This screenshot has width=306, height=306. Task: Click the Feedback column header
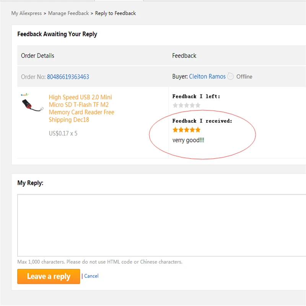[184, 56]
